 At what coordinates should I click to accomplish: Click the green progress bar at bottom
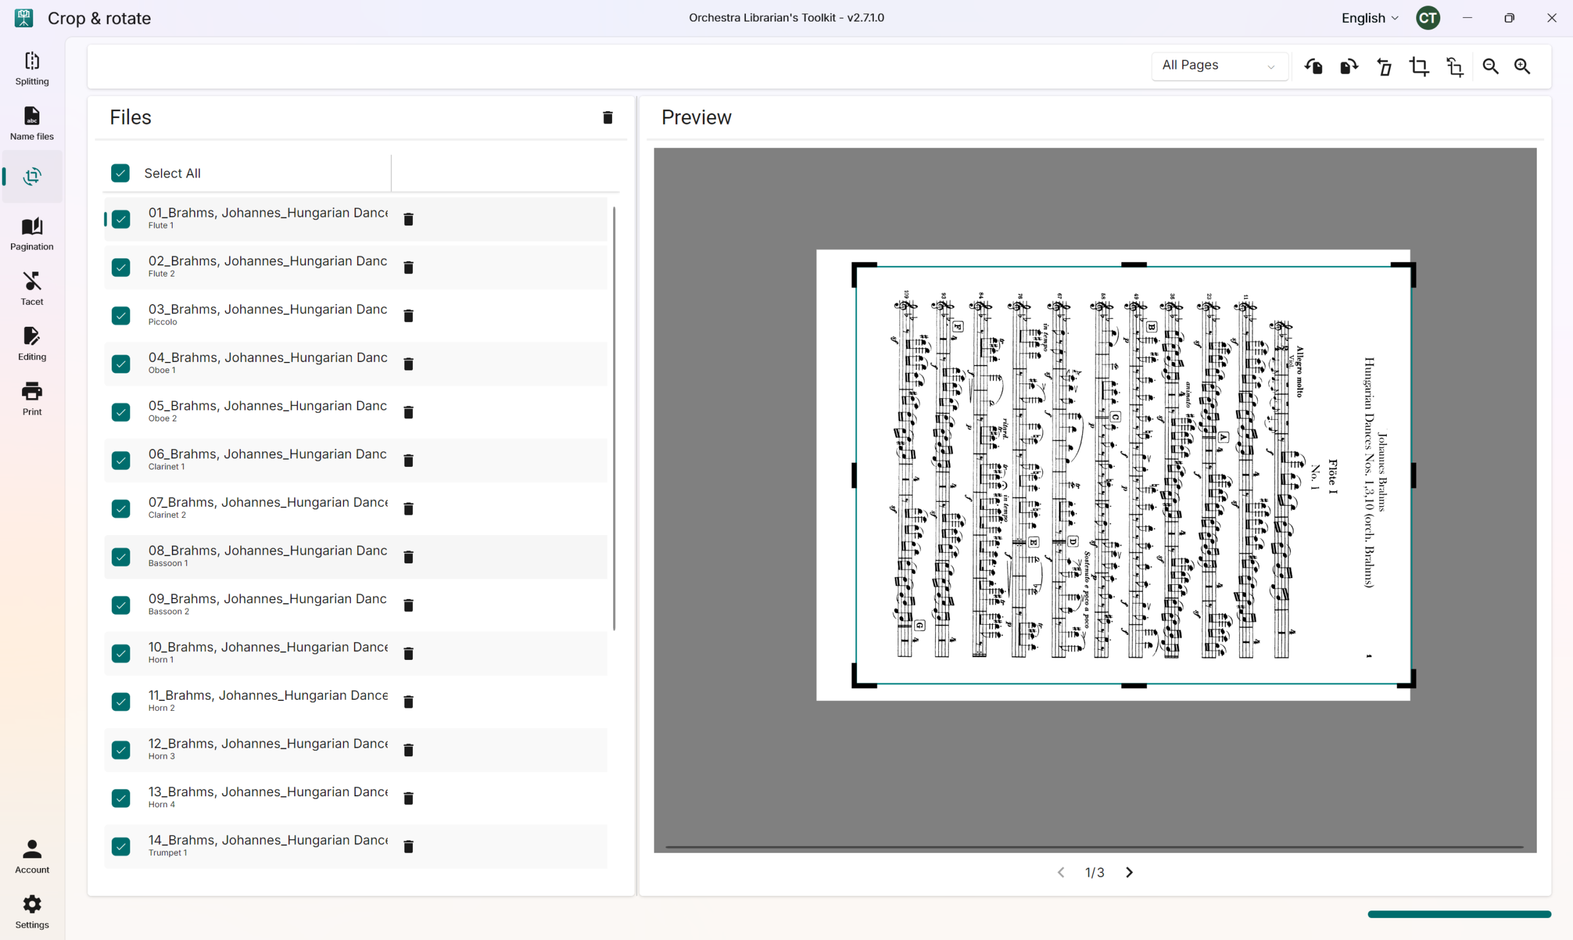pyautogui.click(x=1459, y=914)
